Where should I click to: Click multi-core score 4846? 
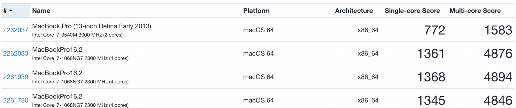[x=498, y=101]
